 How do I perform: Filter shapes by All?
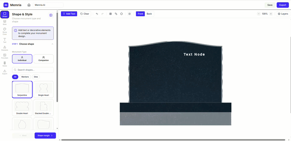point(15,77)
